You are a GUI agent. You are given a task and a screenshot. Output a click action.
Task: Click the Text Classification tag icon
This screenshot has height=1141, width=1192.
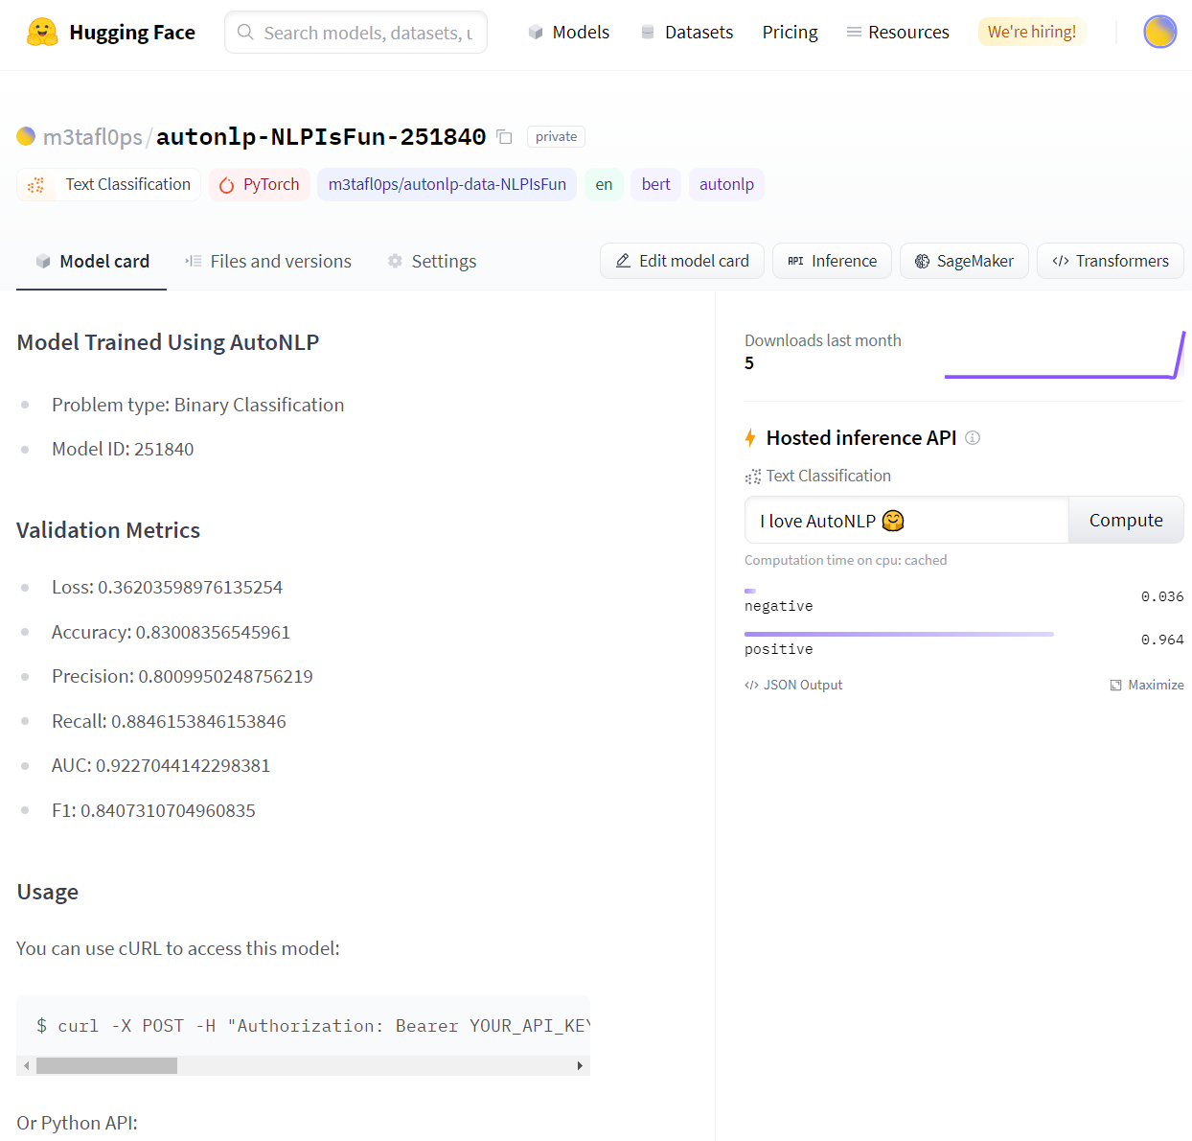36,185
